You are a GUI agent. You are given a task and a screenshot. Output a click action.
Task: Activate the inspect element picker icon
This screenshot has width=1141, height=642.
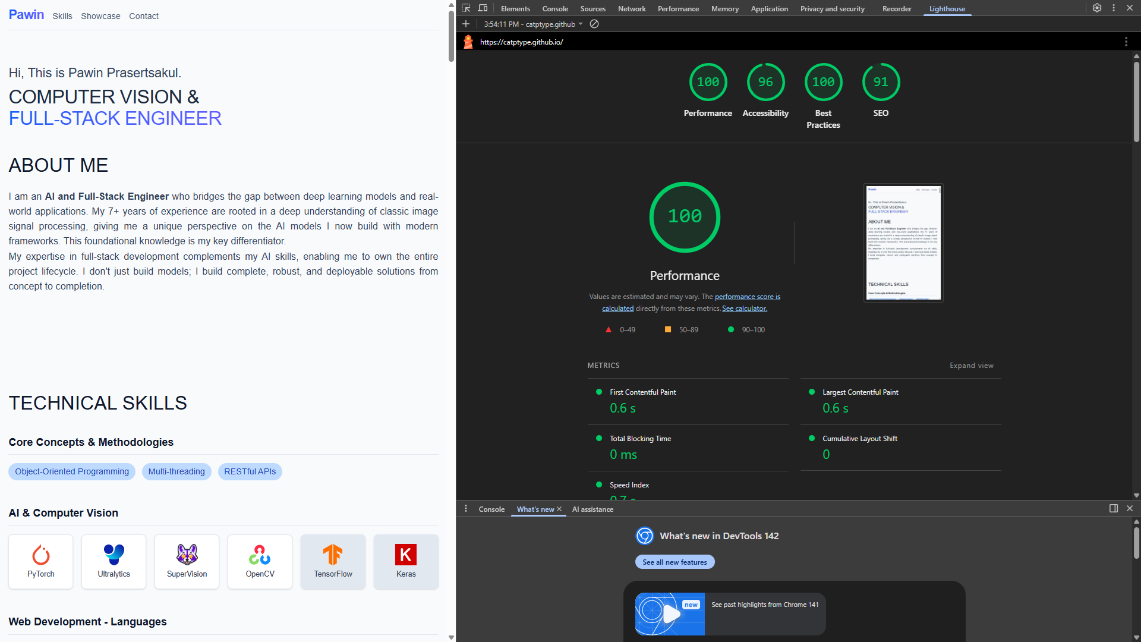467,8
